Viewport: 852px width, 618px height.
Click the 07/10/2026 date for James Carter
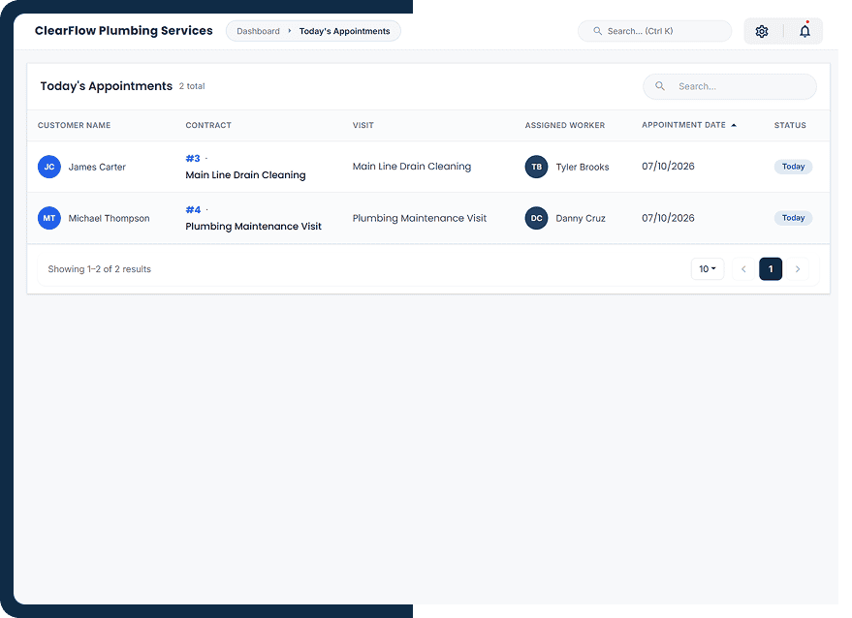tap(668, 167)
